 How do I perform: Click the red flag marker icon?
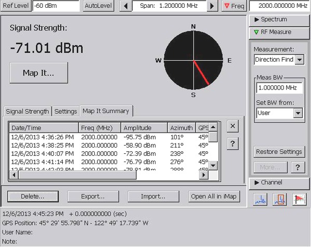[299, 199]
